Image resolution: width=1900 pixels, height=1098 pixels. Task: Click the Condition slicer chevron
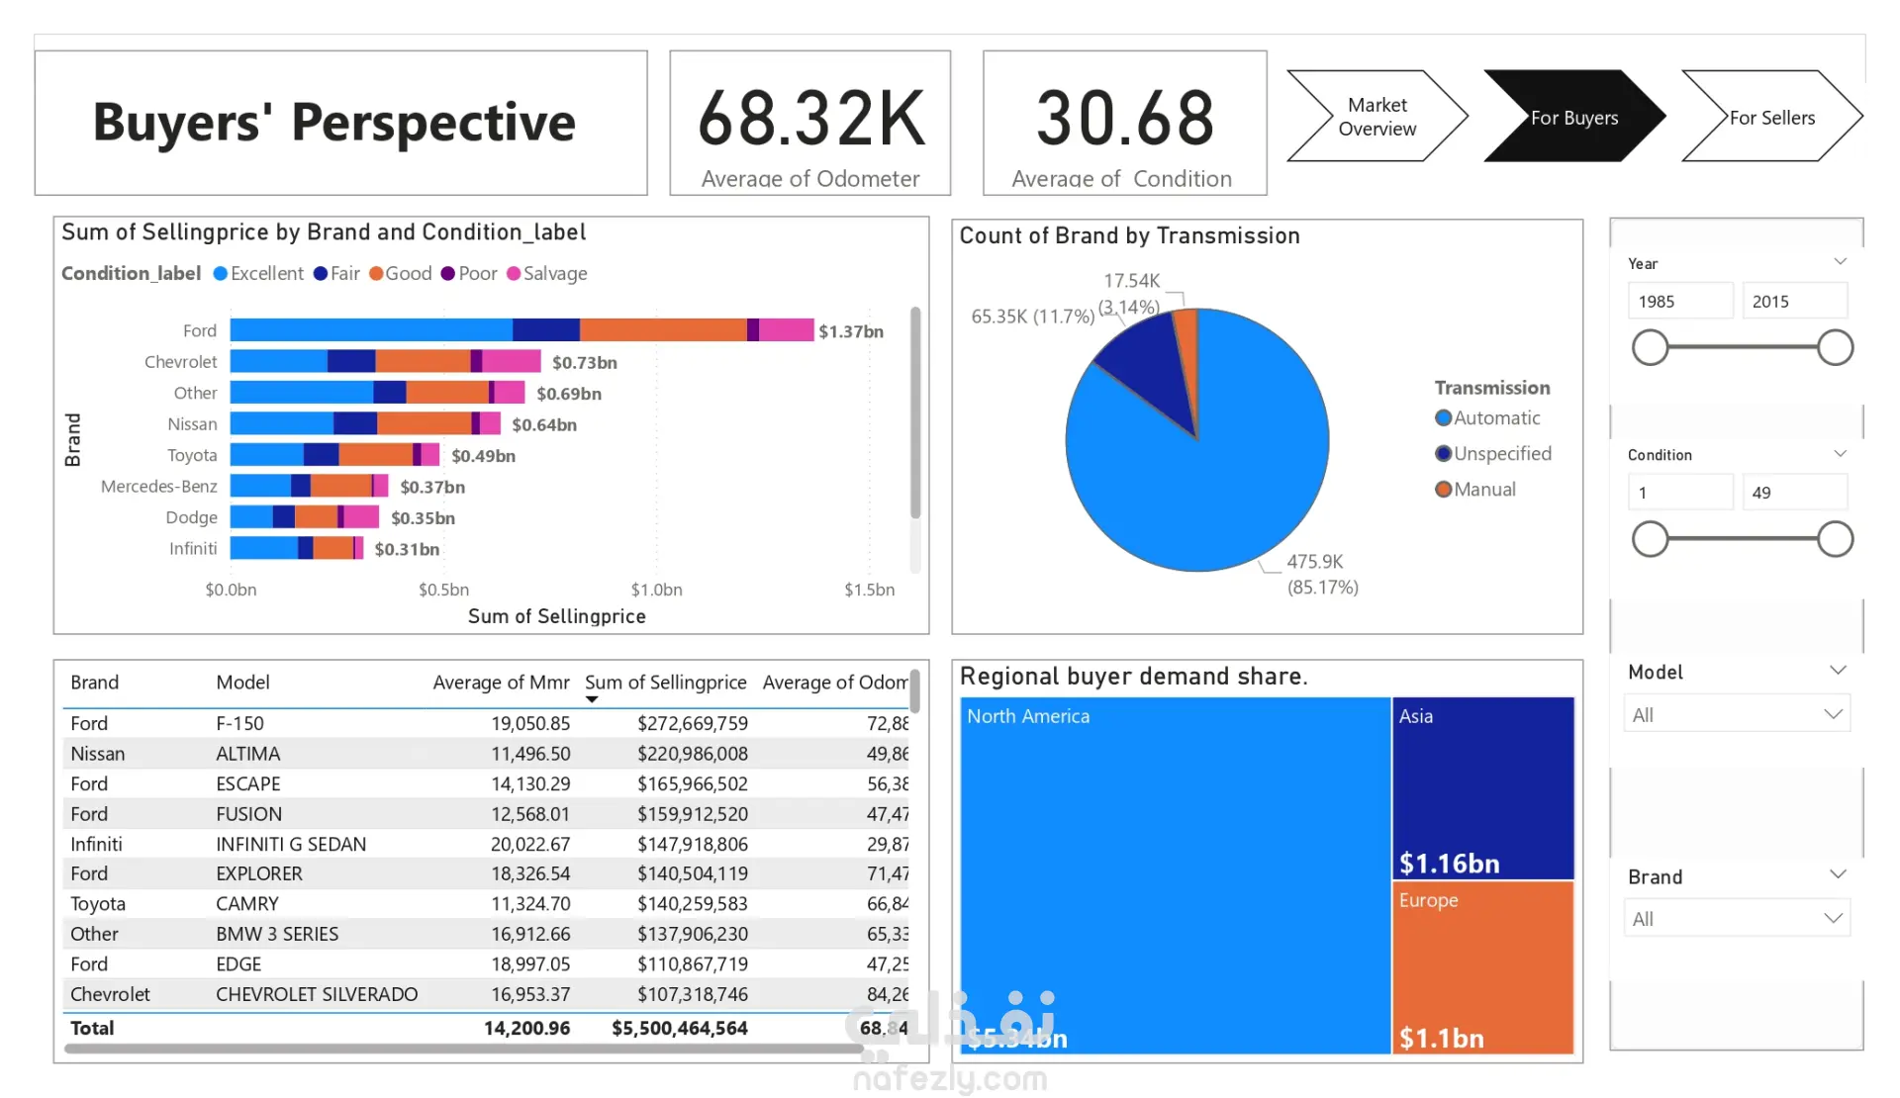coord(1841,454)
